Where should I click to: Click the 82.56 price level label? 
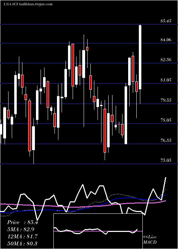166,60
